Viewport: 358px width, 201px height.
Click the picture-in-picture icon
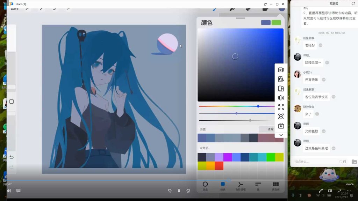330,191
